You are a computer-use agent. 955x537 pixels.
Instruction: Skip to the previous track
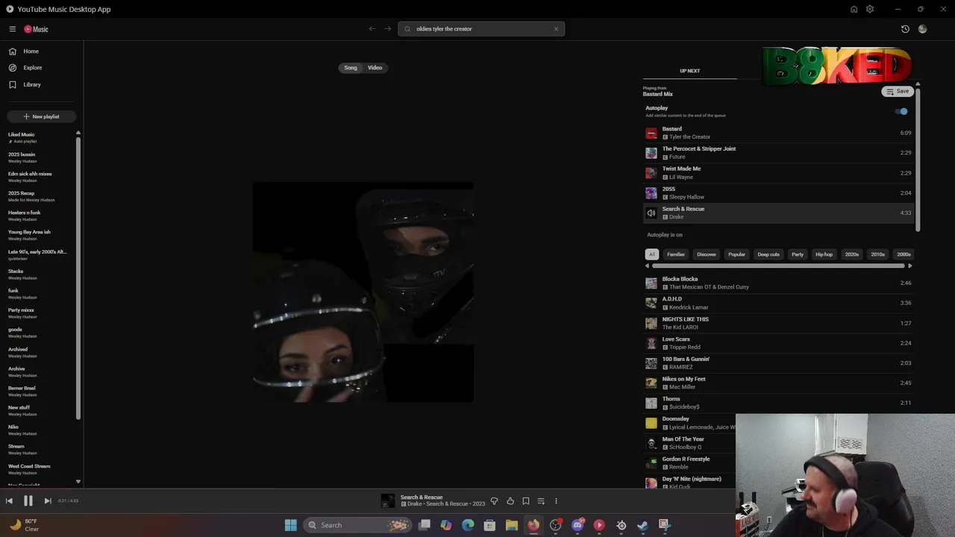point(9,501)
